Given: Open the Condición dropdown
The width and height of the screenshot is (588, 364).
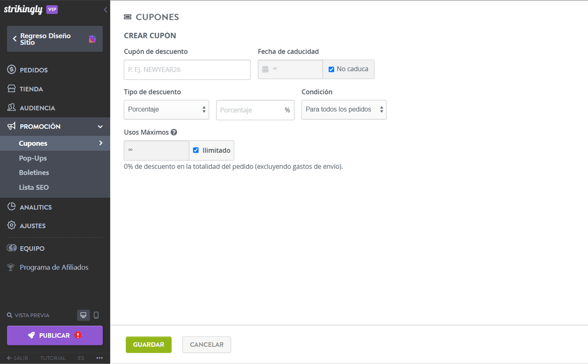Looking at the screenshot, I should point(343,110).
